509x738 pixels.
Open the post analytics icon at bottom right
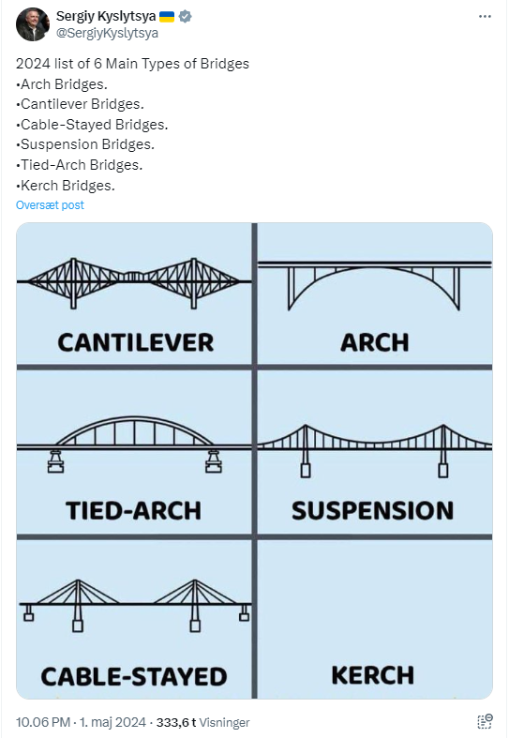(485, 721)
